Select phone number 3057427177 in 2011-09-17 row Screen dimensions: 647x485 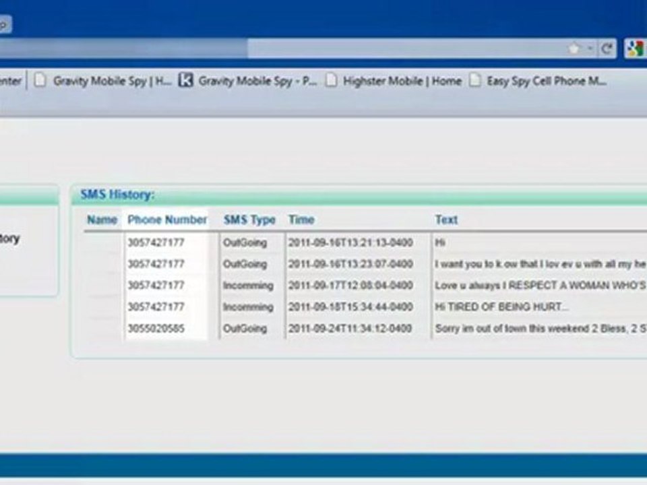pyautogui.click(x=156, y=286)
